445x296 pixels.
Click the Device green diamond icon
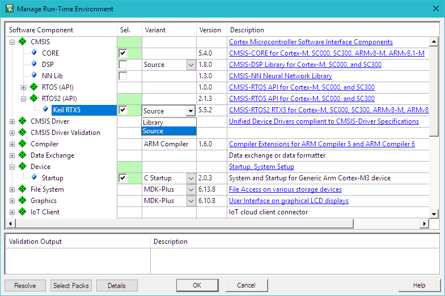pyautogui.click(x=23, y=166)
